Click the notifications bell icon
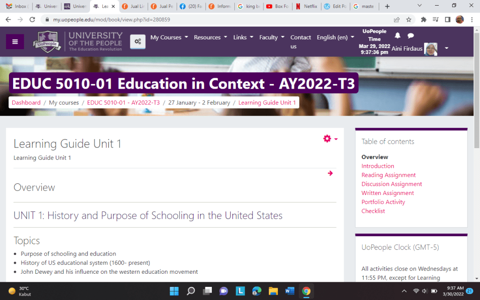This screenshot has width=480, height=300. pos(397,36)
